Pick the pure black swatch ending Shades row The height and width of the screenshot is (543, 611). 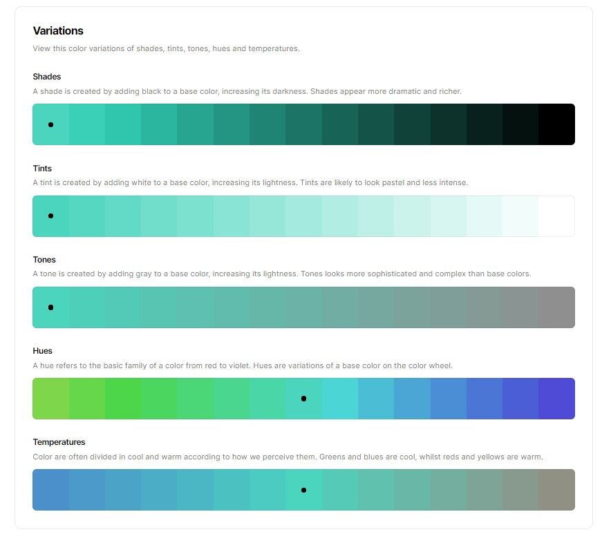[557, 124]
